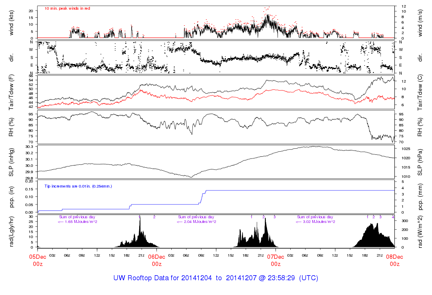Click the '1.65 MJoules/m^2' daily sum text
Viewport: 432px width, 295px height.
pos(81,222)
